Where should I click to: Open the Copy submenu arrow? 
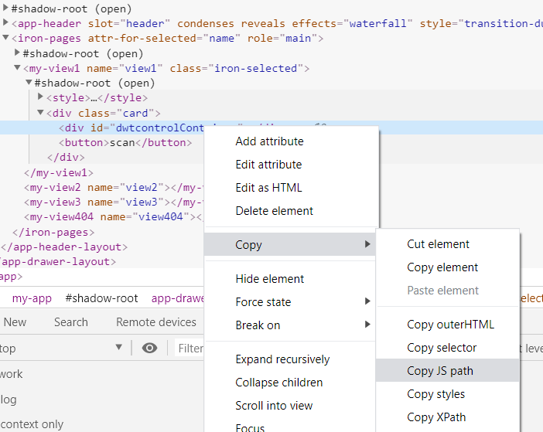(367, 244)
